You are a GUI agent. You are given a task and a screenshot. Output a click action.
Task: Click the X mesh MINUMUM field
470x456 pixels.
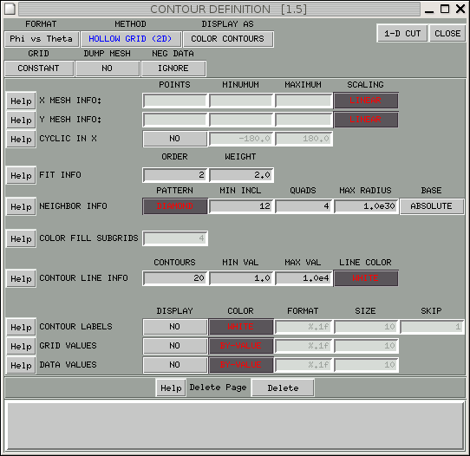pyautogui.click(x=241, y=101)
